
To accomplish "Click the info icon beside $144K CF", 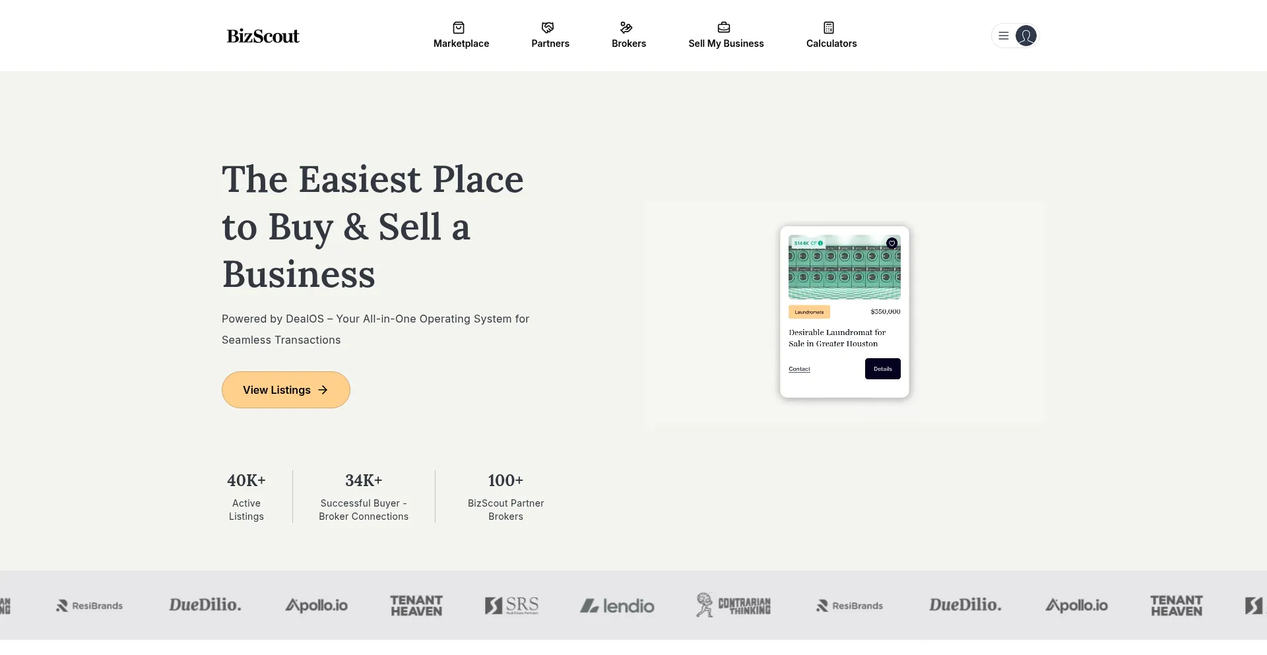I will coord(821,243).
